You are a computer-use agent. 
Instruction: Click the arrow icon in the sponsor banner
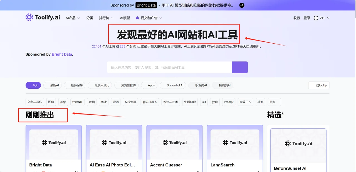click(x=242, y=5)
